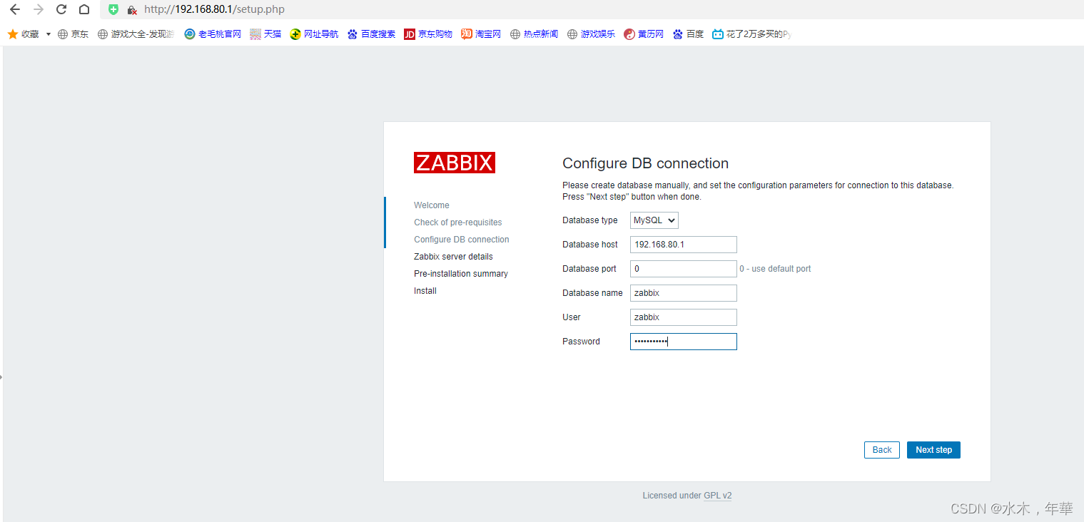Expand the favorites dropdown arrow beside 收藏
The width and height of the screenshot is (1084, 522).
[49, 34]
